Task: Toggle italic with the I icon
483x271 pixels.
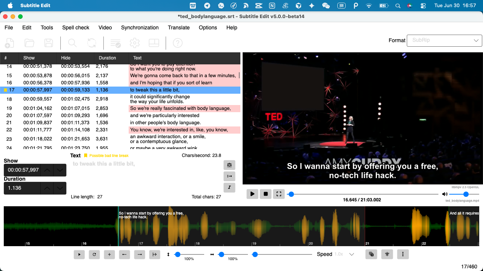Action: (229, 187)
